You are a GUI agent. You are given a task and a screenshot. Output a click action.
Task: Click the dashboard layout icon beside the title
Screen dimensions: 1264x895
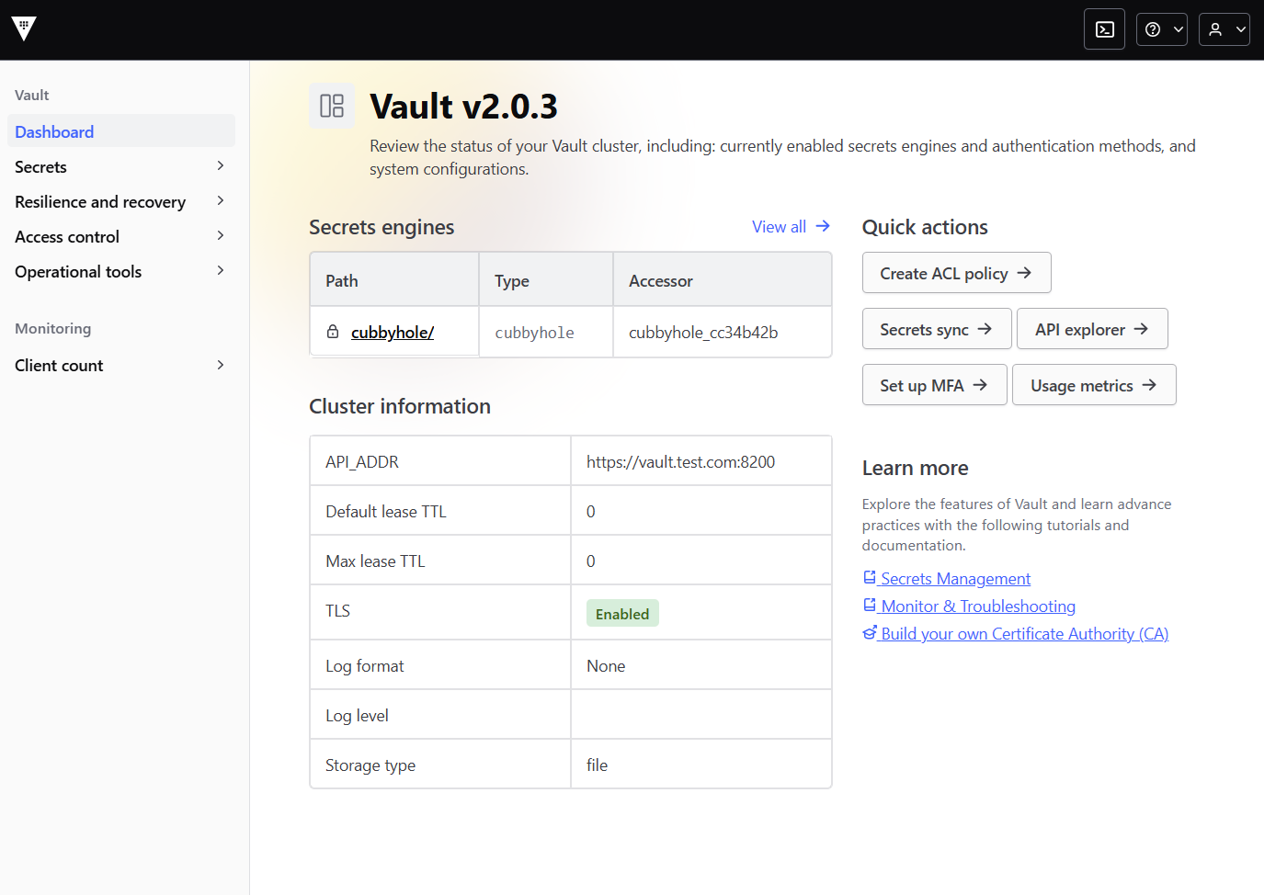click(332, 106)
